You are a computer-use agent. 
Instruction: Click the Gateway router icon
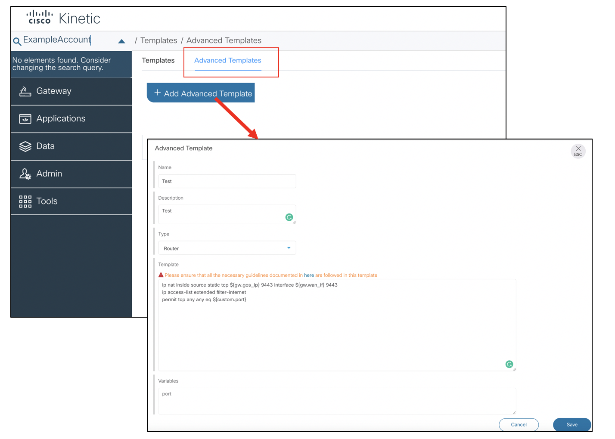click(25, 91)
